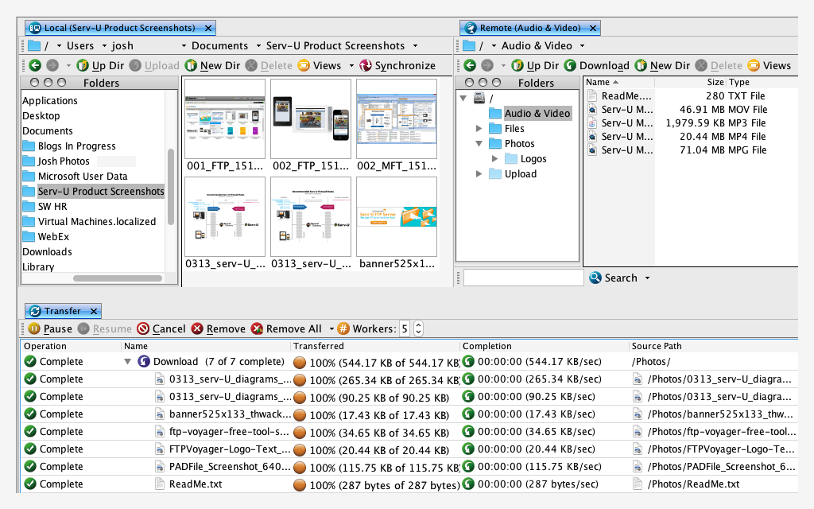Image resolution: width=814 pixels, height=509 pixels.
Task: Increase the Workers count with the stepper arrow
Action: tap(419, 324)
